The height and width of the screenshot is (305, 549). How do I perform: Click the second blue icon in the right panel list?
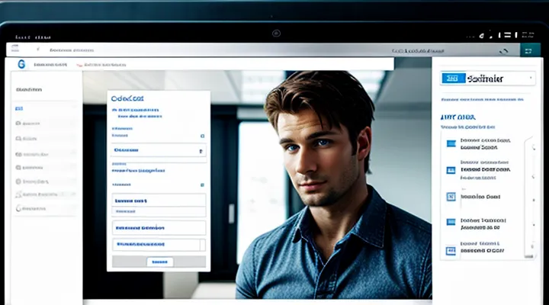[451, 171]
